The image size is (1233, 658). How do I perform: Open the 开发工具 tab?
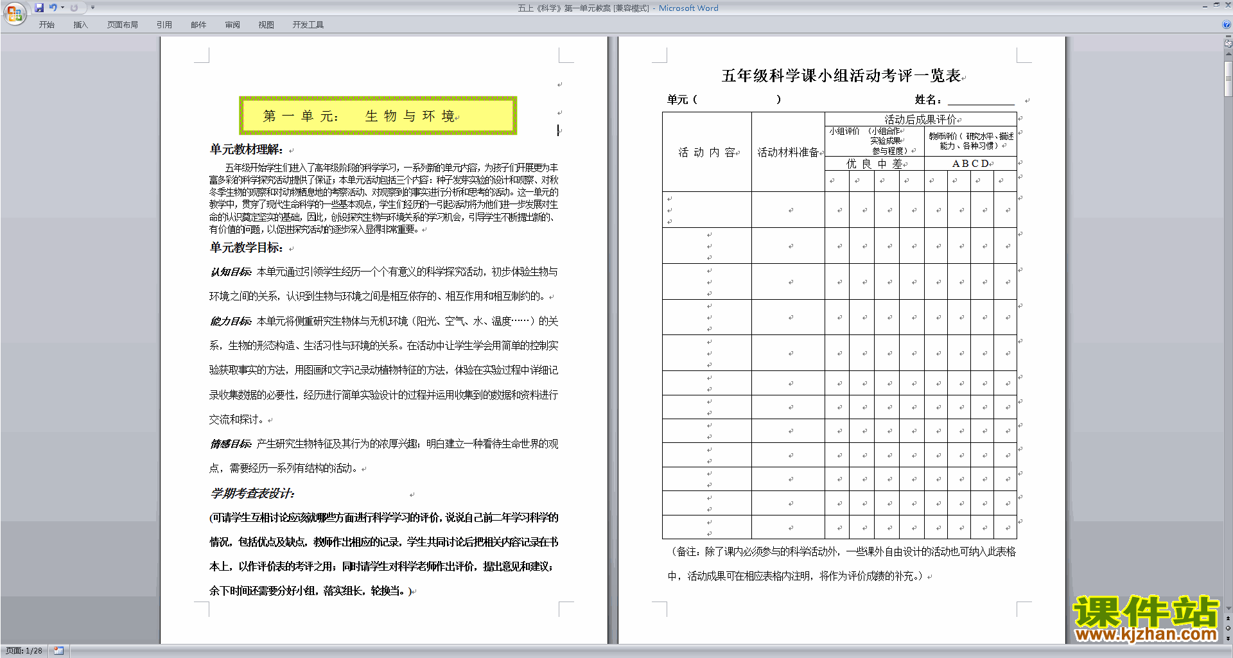308,25
